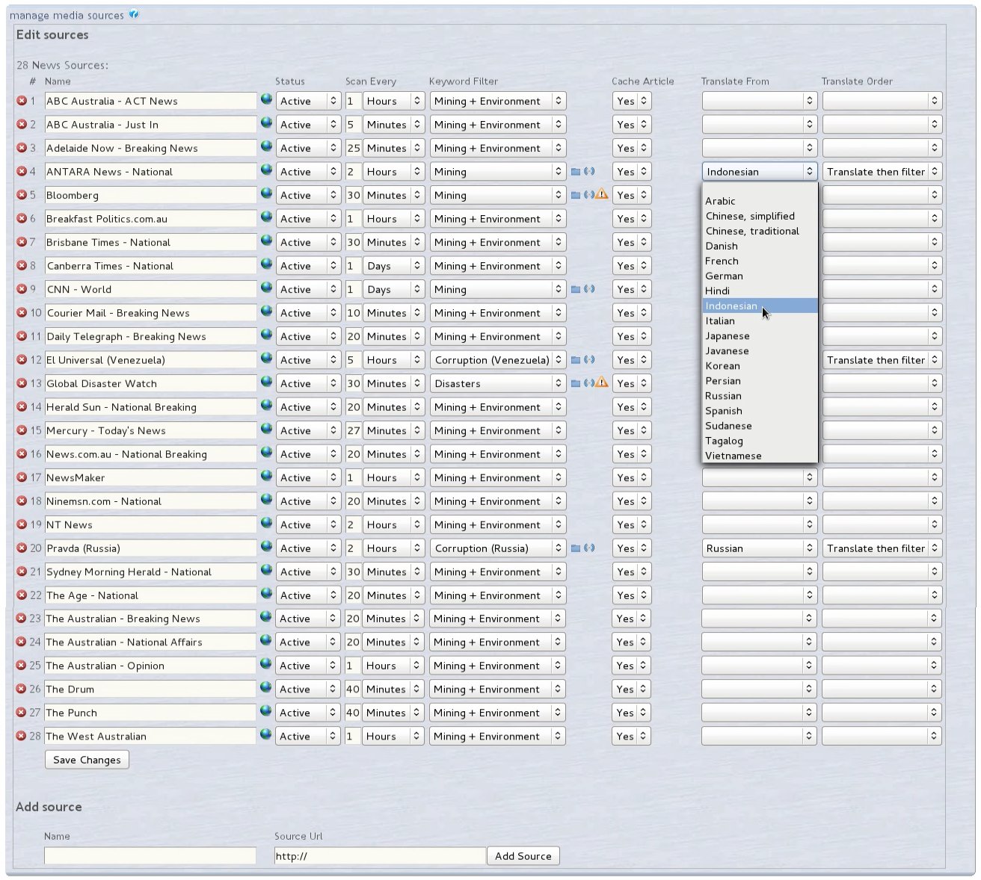Pick Vietnamese from the open language list

pyautogui.click(x=733, y=456)
